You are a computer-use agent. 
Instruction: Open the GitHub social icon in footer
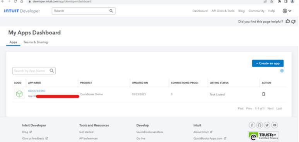pyautogui.click(x=259, y=125)
